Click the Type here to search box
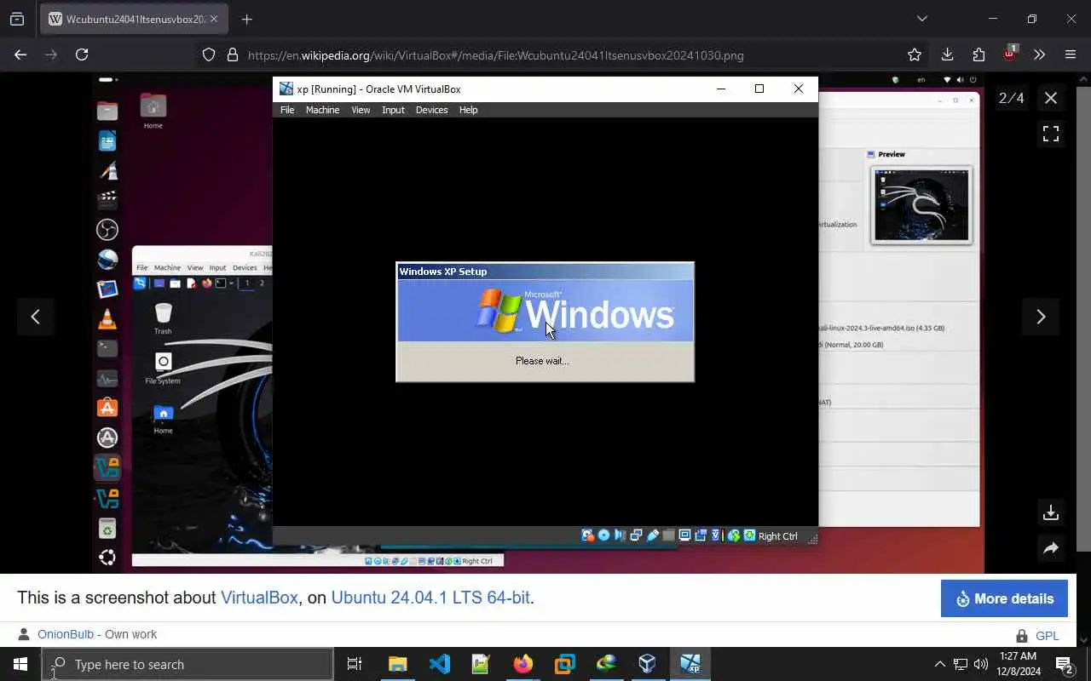Viewport: 1091px width, 681px height. [188, 664]
